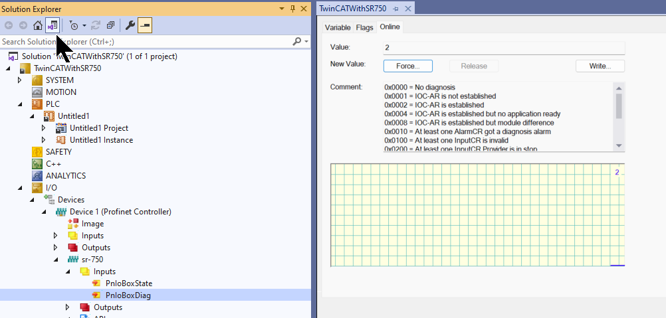Select the PLC node icon
This screenshot has height=318, width=666.
[37, 104]
